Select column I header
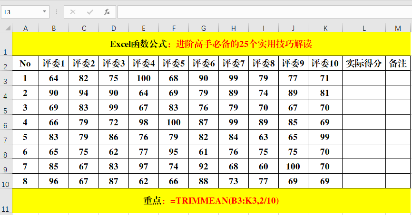The width and height of the screenshot is (412, 215). pos(263,28)
